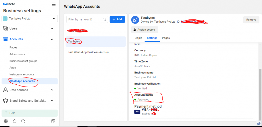
Task: Open the Testbytes Pvt Ltd business dropdown
Action: tap(30, 18)
